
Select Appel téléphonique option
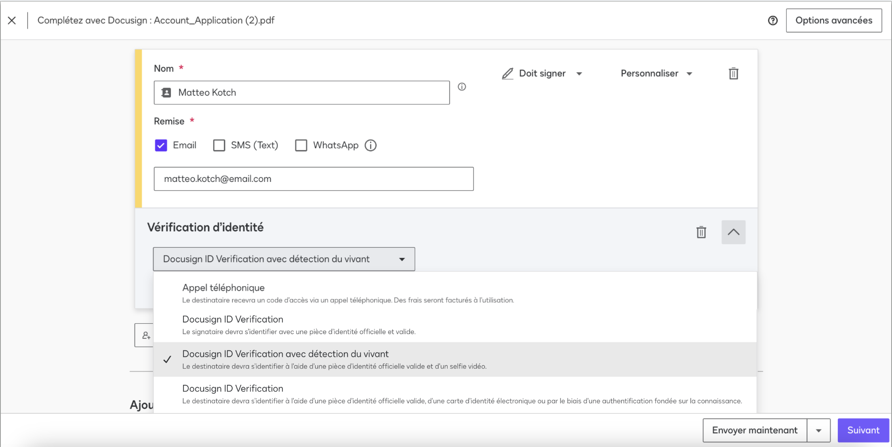coord(455,293)
